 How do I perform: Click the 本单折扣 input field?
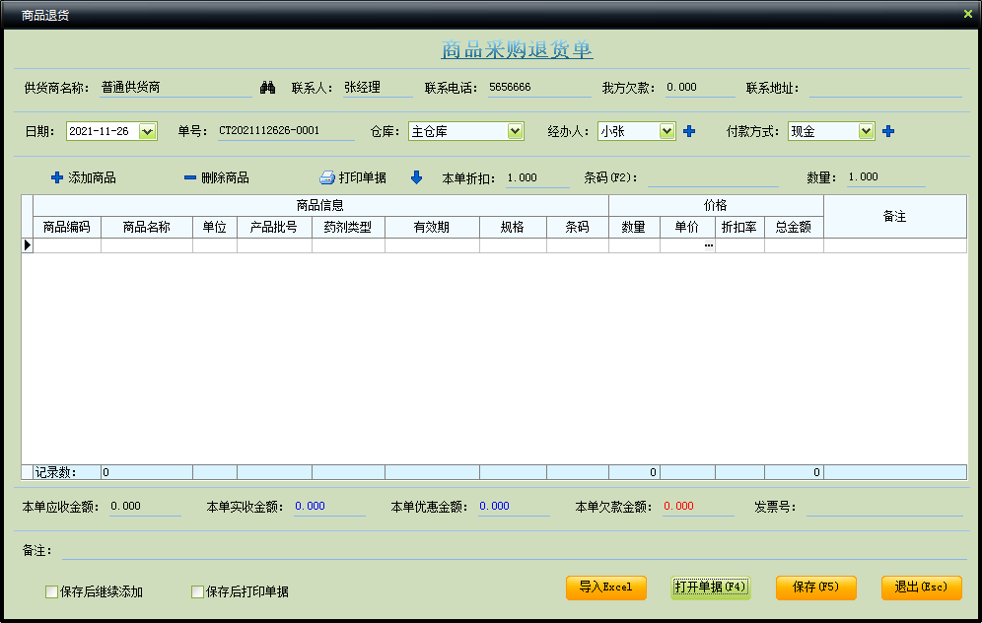click(537, 177)
